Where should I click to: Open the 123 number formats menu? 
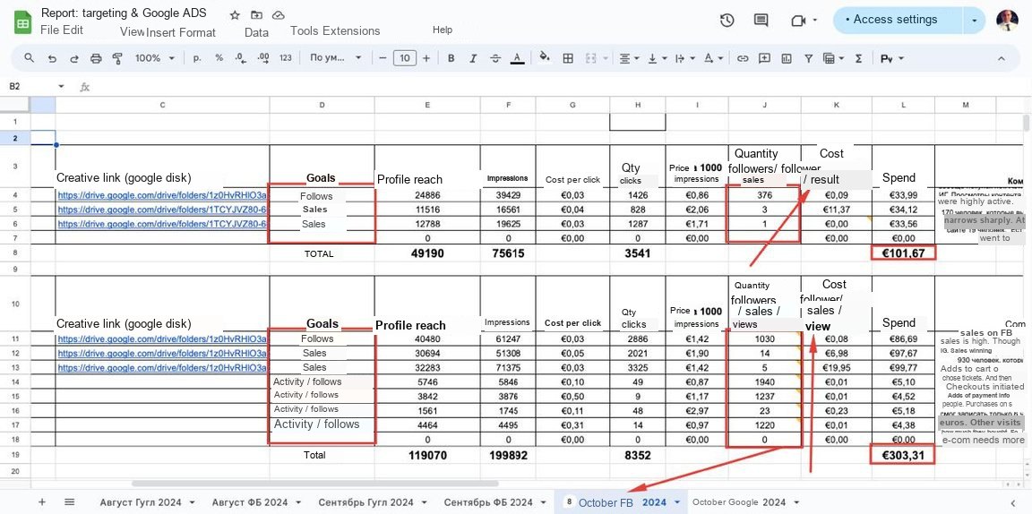point(286,58)
